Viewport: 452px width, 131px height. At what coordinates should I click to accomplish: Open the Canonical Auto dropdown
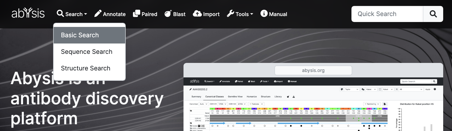[204, 104]
